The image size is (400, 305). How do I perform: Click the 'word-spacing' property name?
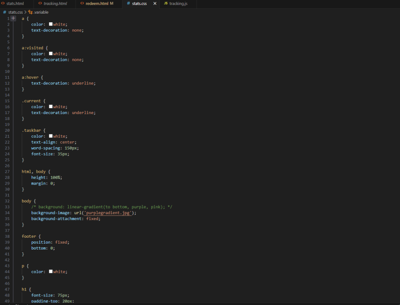(x=46, y=148)
